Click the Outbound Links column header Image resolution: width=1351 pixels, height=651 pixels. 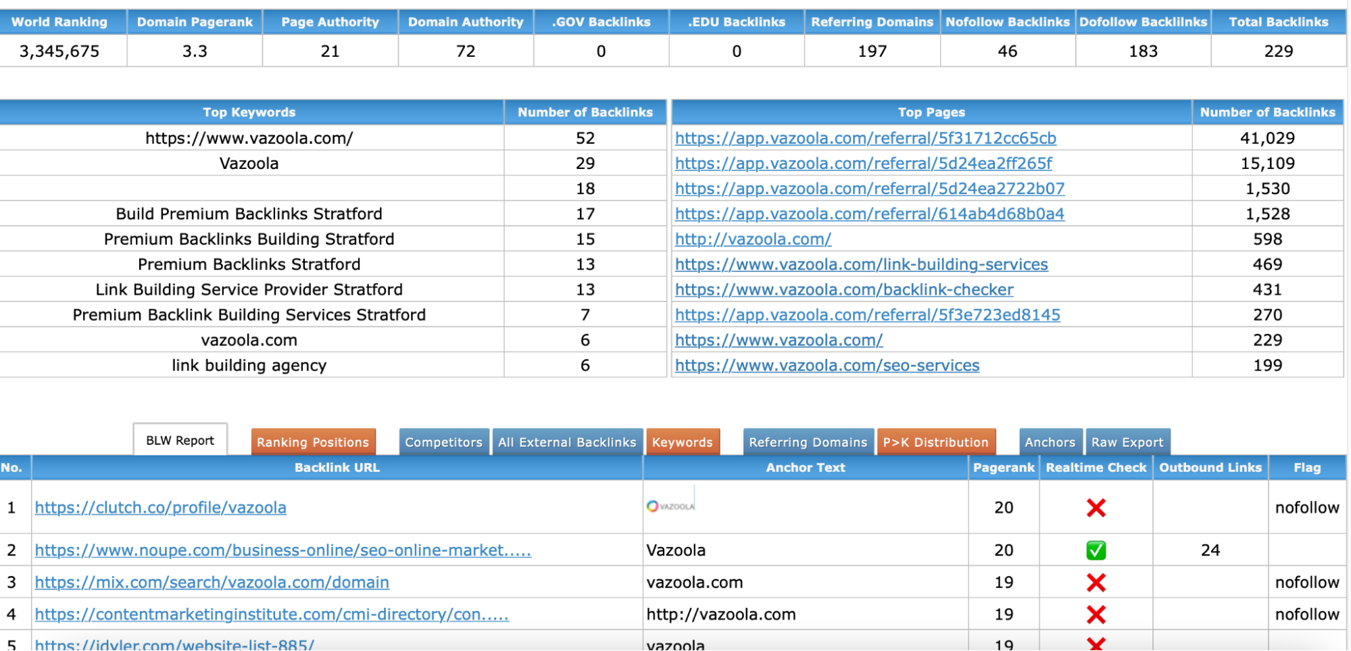click(1210, 467)
